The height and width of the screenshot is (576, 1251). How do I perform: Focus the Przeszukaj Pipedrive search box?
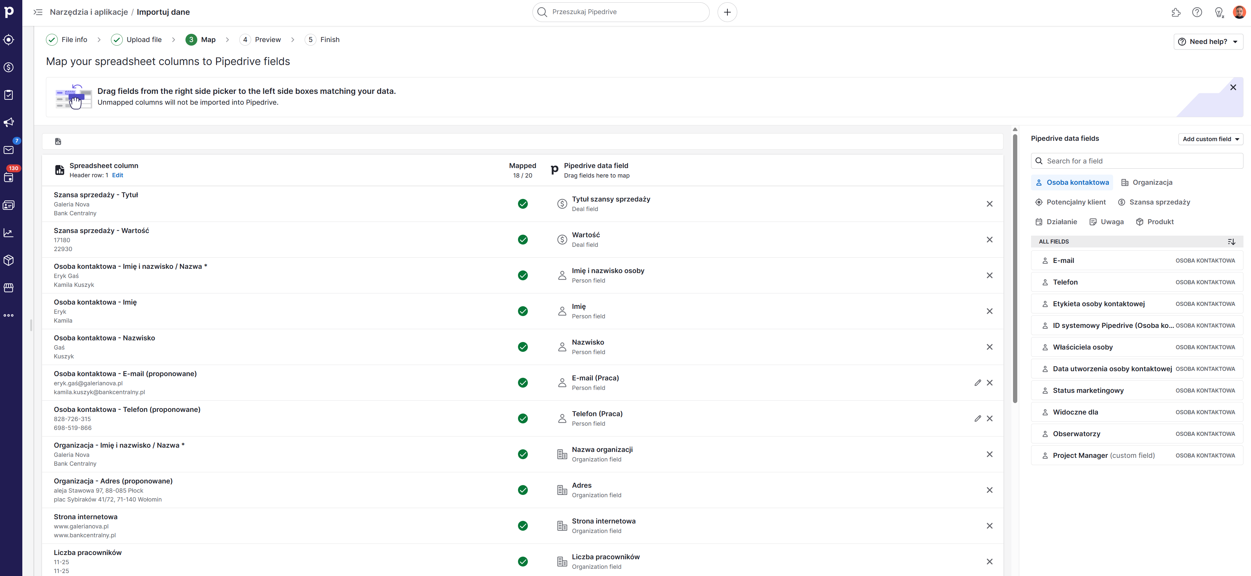click(621, 12)
